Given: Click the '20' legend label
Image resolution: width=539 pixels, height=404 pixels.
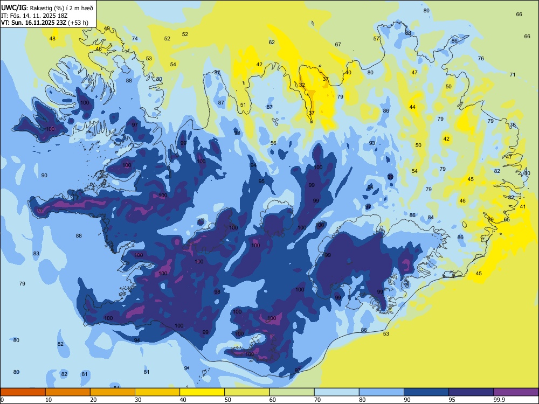Looking at the screenshot, I should [93, 400].
